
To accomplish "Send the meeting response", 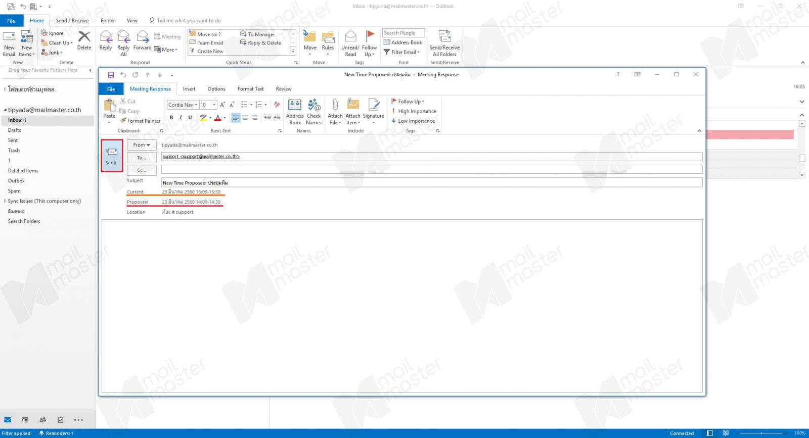I will [111, 156].
